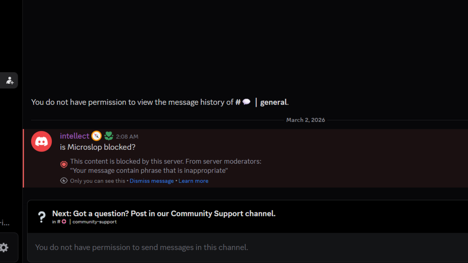Click the disabled message input box
The width and height of the screenshot is (468, 263).
pos(247,247)
